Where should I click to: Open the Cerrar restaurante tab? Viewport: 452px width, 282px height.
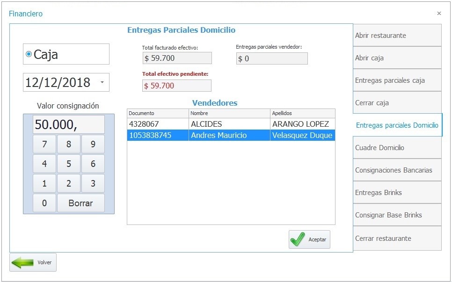(397, 238)
